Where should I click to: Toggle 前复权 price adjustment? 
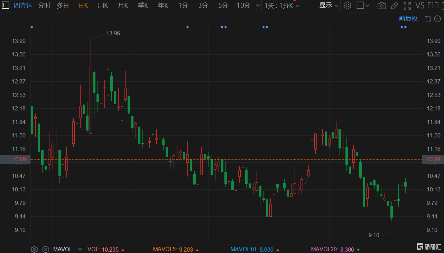[408, 19]
